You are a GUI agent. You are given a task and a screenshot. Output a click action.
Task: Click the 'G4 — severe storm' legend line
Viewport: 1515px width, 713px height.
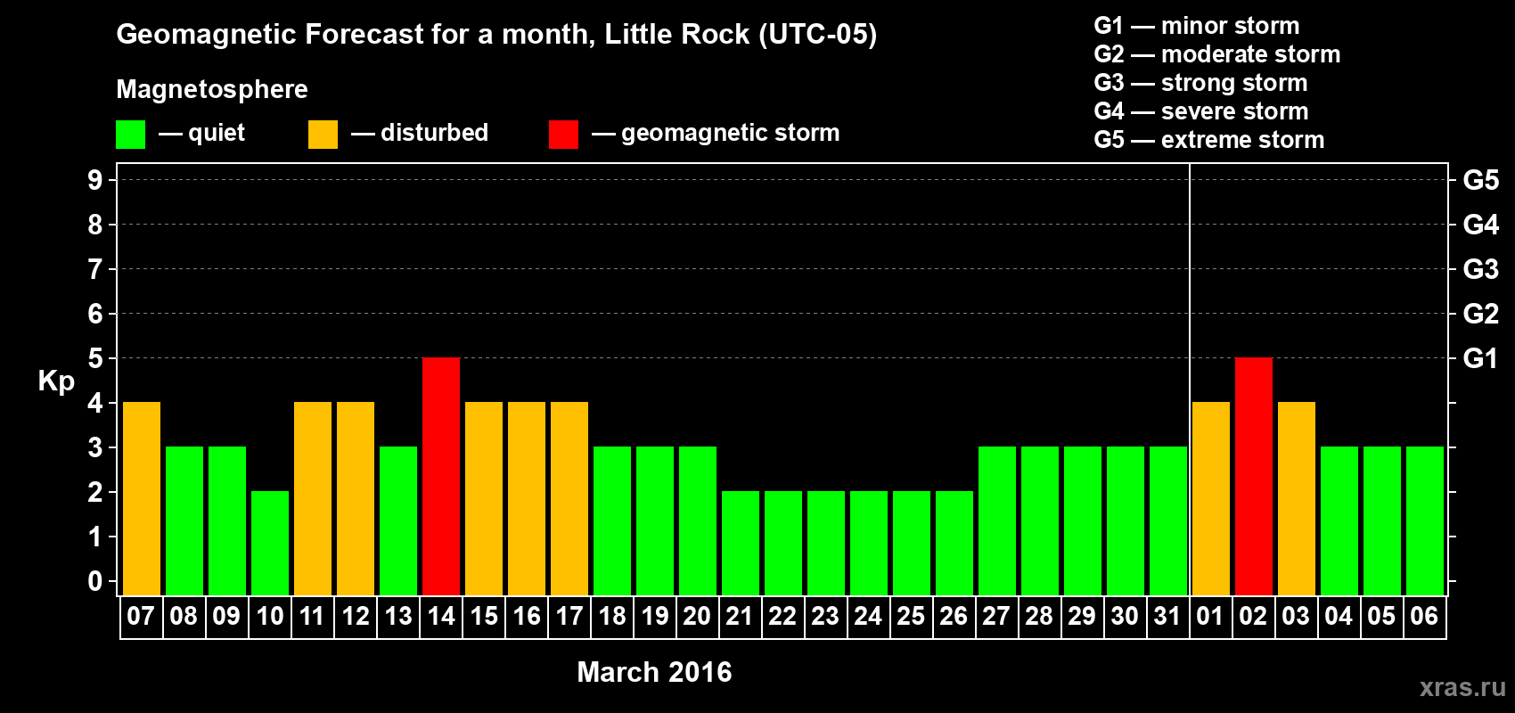pyautogui.click(x=1201, y=111)
